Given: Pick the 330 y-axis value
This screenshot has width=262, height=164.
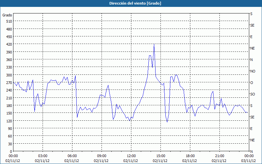Looking at the screenshot, I should pos(9,67).
